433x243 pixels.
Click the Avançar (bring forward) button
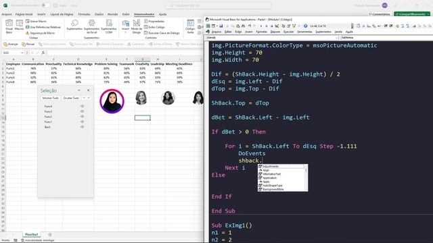coord(11,44)
